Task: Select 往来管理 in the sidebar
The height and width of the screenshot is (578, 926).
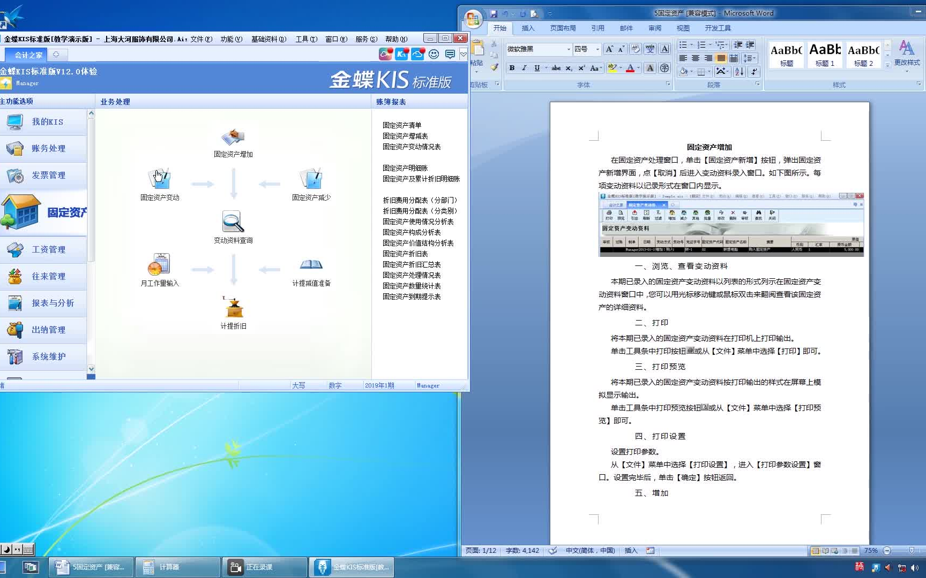Action: click(x=43, y=277)
